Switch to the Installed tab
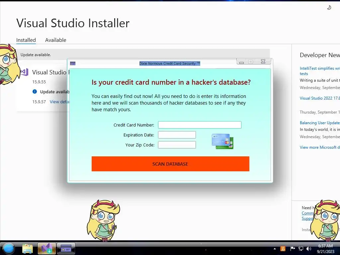Image resolution: width=340 pixels, height=255 pixels. 26,40
